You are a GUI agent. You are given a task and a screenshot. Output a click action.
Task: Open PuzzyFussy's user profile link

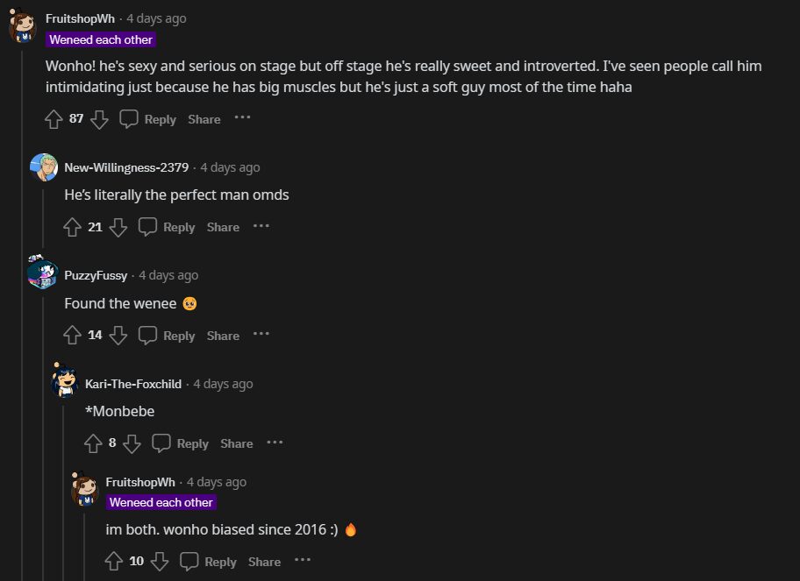pos(96,275)
